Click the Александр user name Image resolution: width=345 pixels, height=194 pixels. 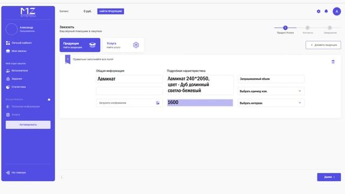[26, 27]
